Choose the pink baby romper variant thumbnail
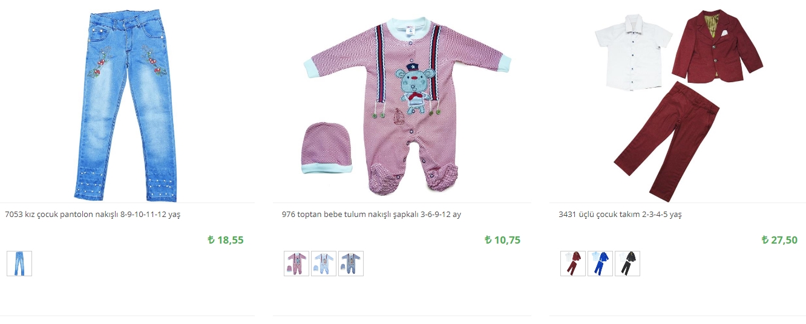The width and height of the screenshot is (806, 324). point(297,264)
